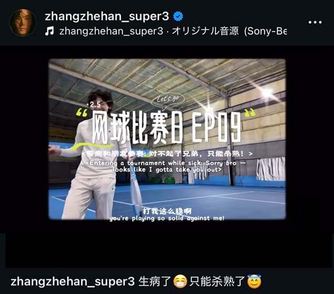Open the オリジナル音源 audio source link
The height and width of the screenshot is (294, 334).
[x=205, y=31]
